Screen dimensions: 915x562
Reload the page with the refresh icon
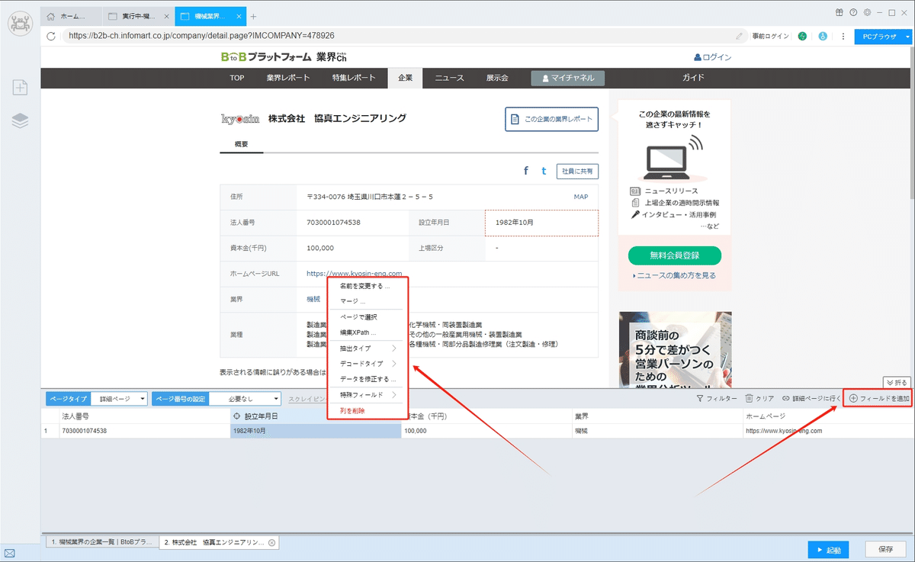pos(51,35)
